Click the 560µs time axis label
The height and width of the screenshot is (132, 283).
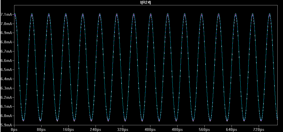(x=204, y=129)
